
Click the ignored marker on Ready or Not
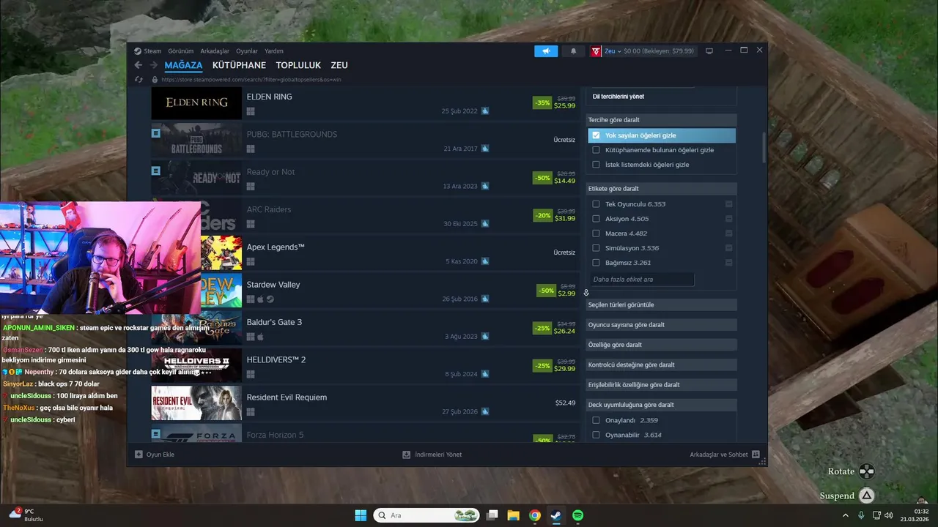point(156,171)
